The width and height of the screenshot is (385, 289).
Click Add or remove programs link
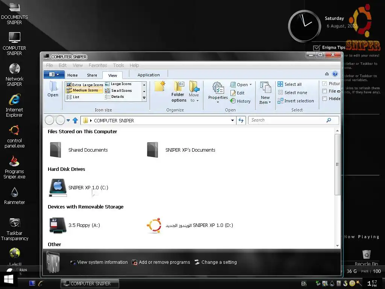161,262
